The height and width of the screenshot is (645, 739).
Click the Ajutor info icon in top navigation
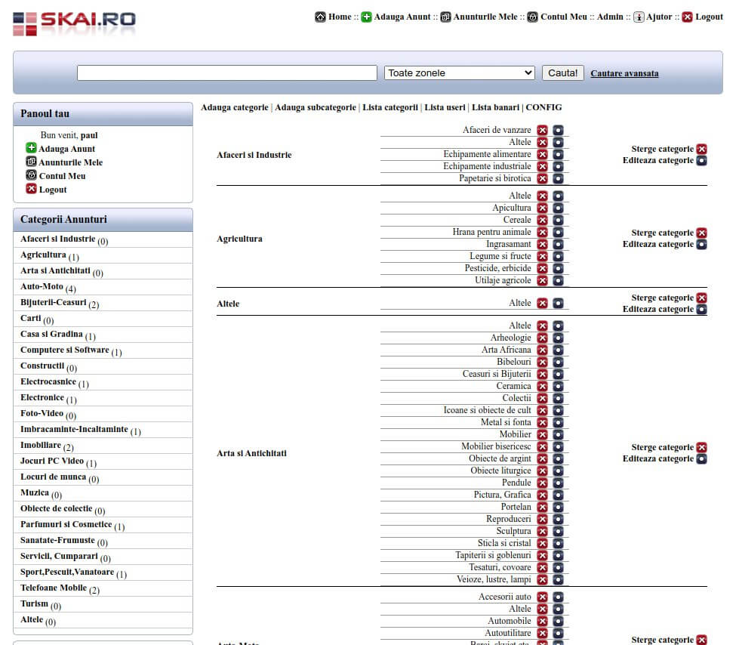point(639,17)
